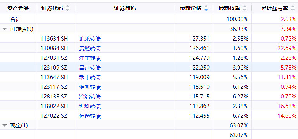Screen dimensions: 298x139
Task: Select code cell 128135.SZ
Action: coord(54,97)
